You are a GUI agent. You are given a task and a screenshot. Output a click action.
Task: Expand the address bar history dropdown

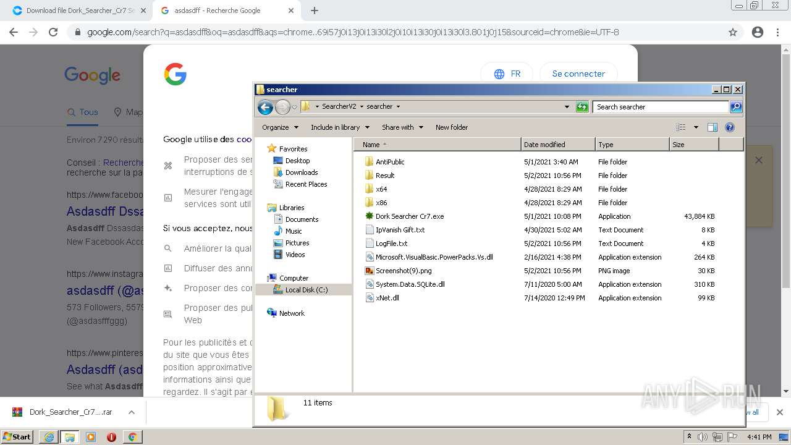(567, 107)
